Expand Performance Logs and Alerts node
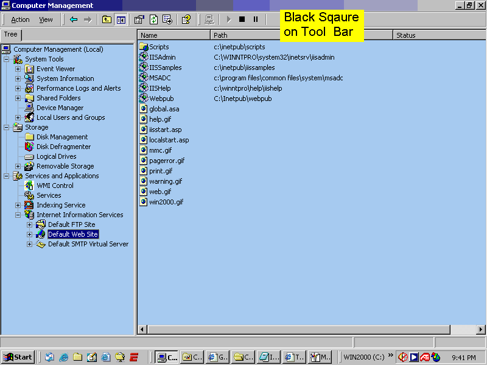The image size is (487, 365). (18, 88)
